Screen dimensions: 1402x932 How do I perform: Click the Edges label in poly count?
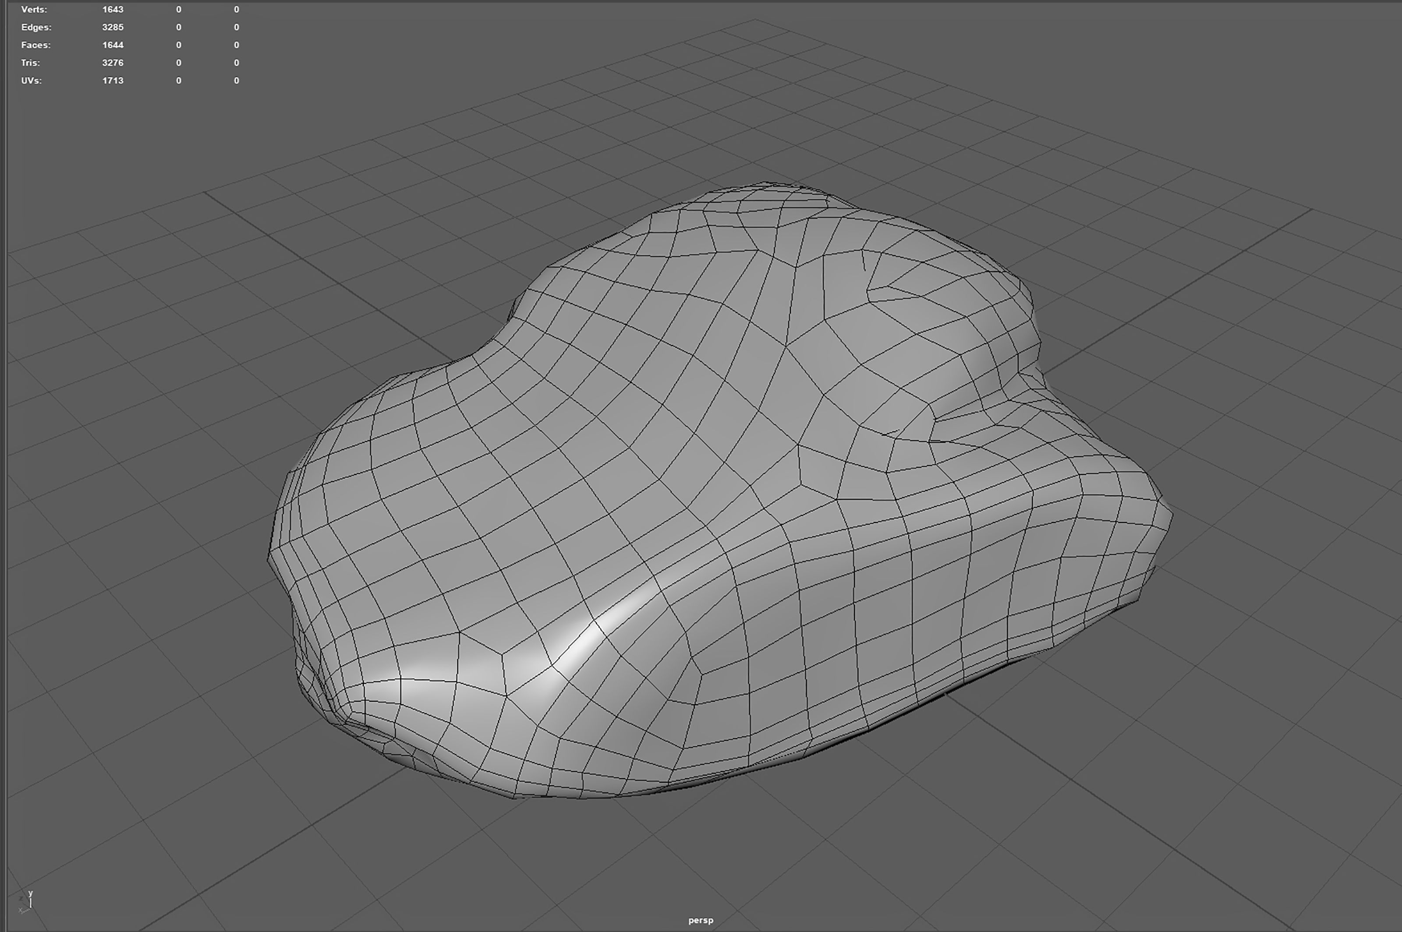(36, 27)
